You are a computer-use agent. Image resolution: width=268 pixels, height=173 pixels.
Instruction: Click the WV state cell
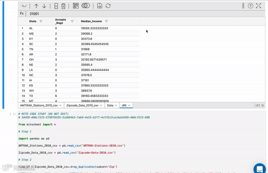[38, 91]
